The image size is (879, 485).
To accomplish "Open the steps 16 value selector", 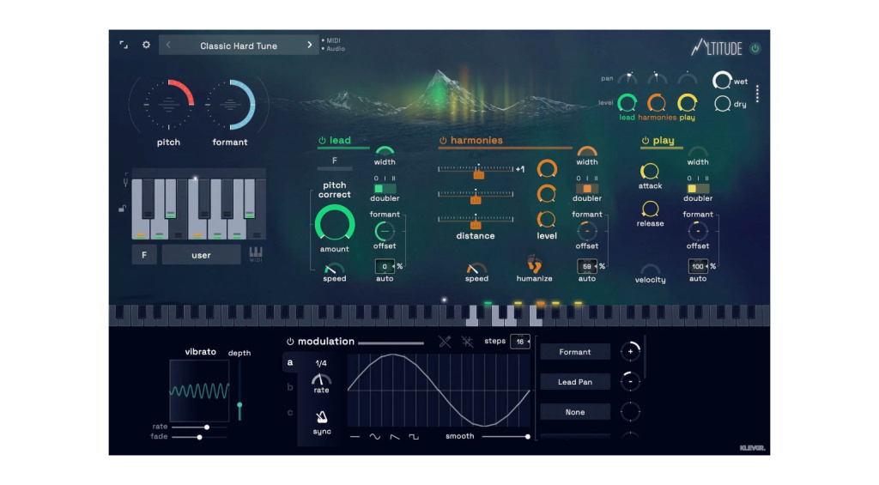I will pos(520,342).
